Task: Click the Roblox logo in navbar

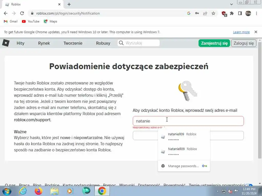Action: pyautogui.click(x=6, y=43)
